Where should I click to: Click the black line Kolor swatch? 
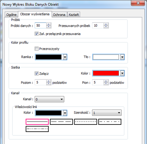(x=48, y=113)
